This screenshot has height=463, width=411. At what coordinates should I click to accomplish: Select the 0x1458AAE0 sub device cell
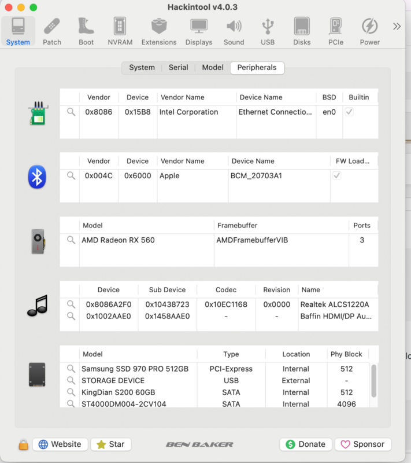click(x=167, y=316)
